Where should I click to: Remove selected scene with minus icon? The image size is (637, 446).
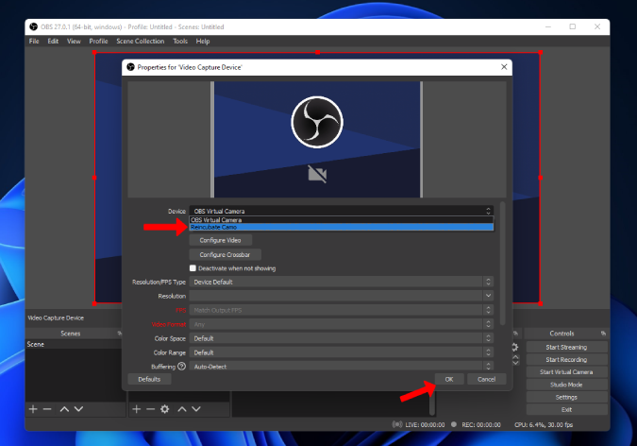[x=47, y=409]
